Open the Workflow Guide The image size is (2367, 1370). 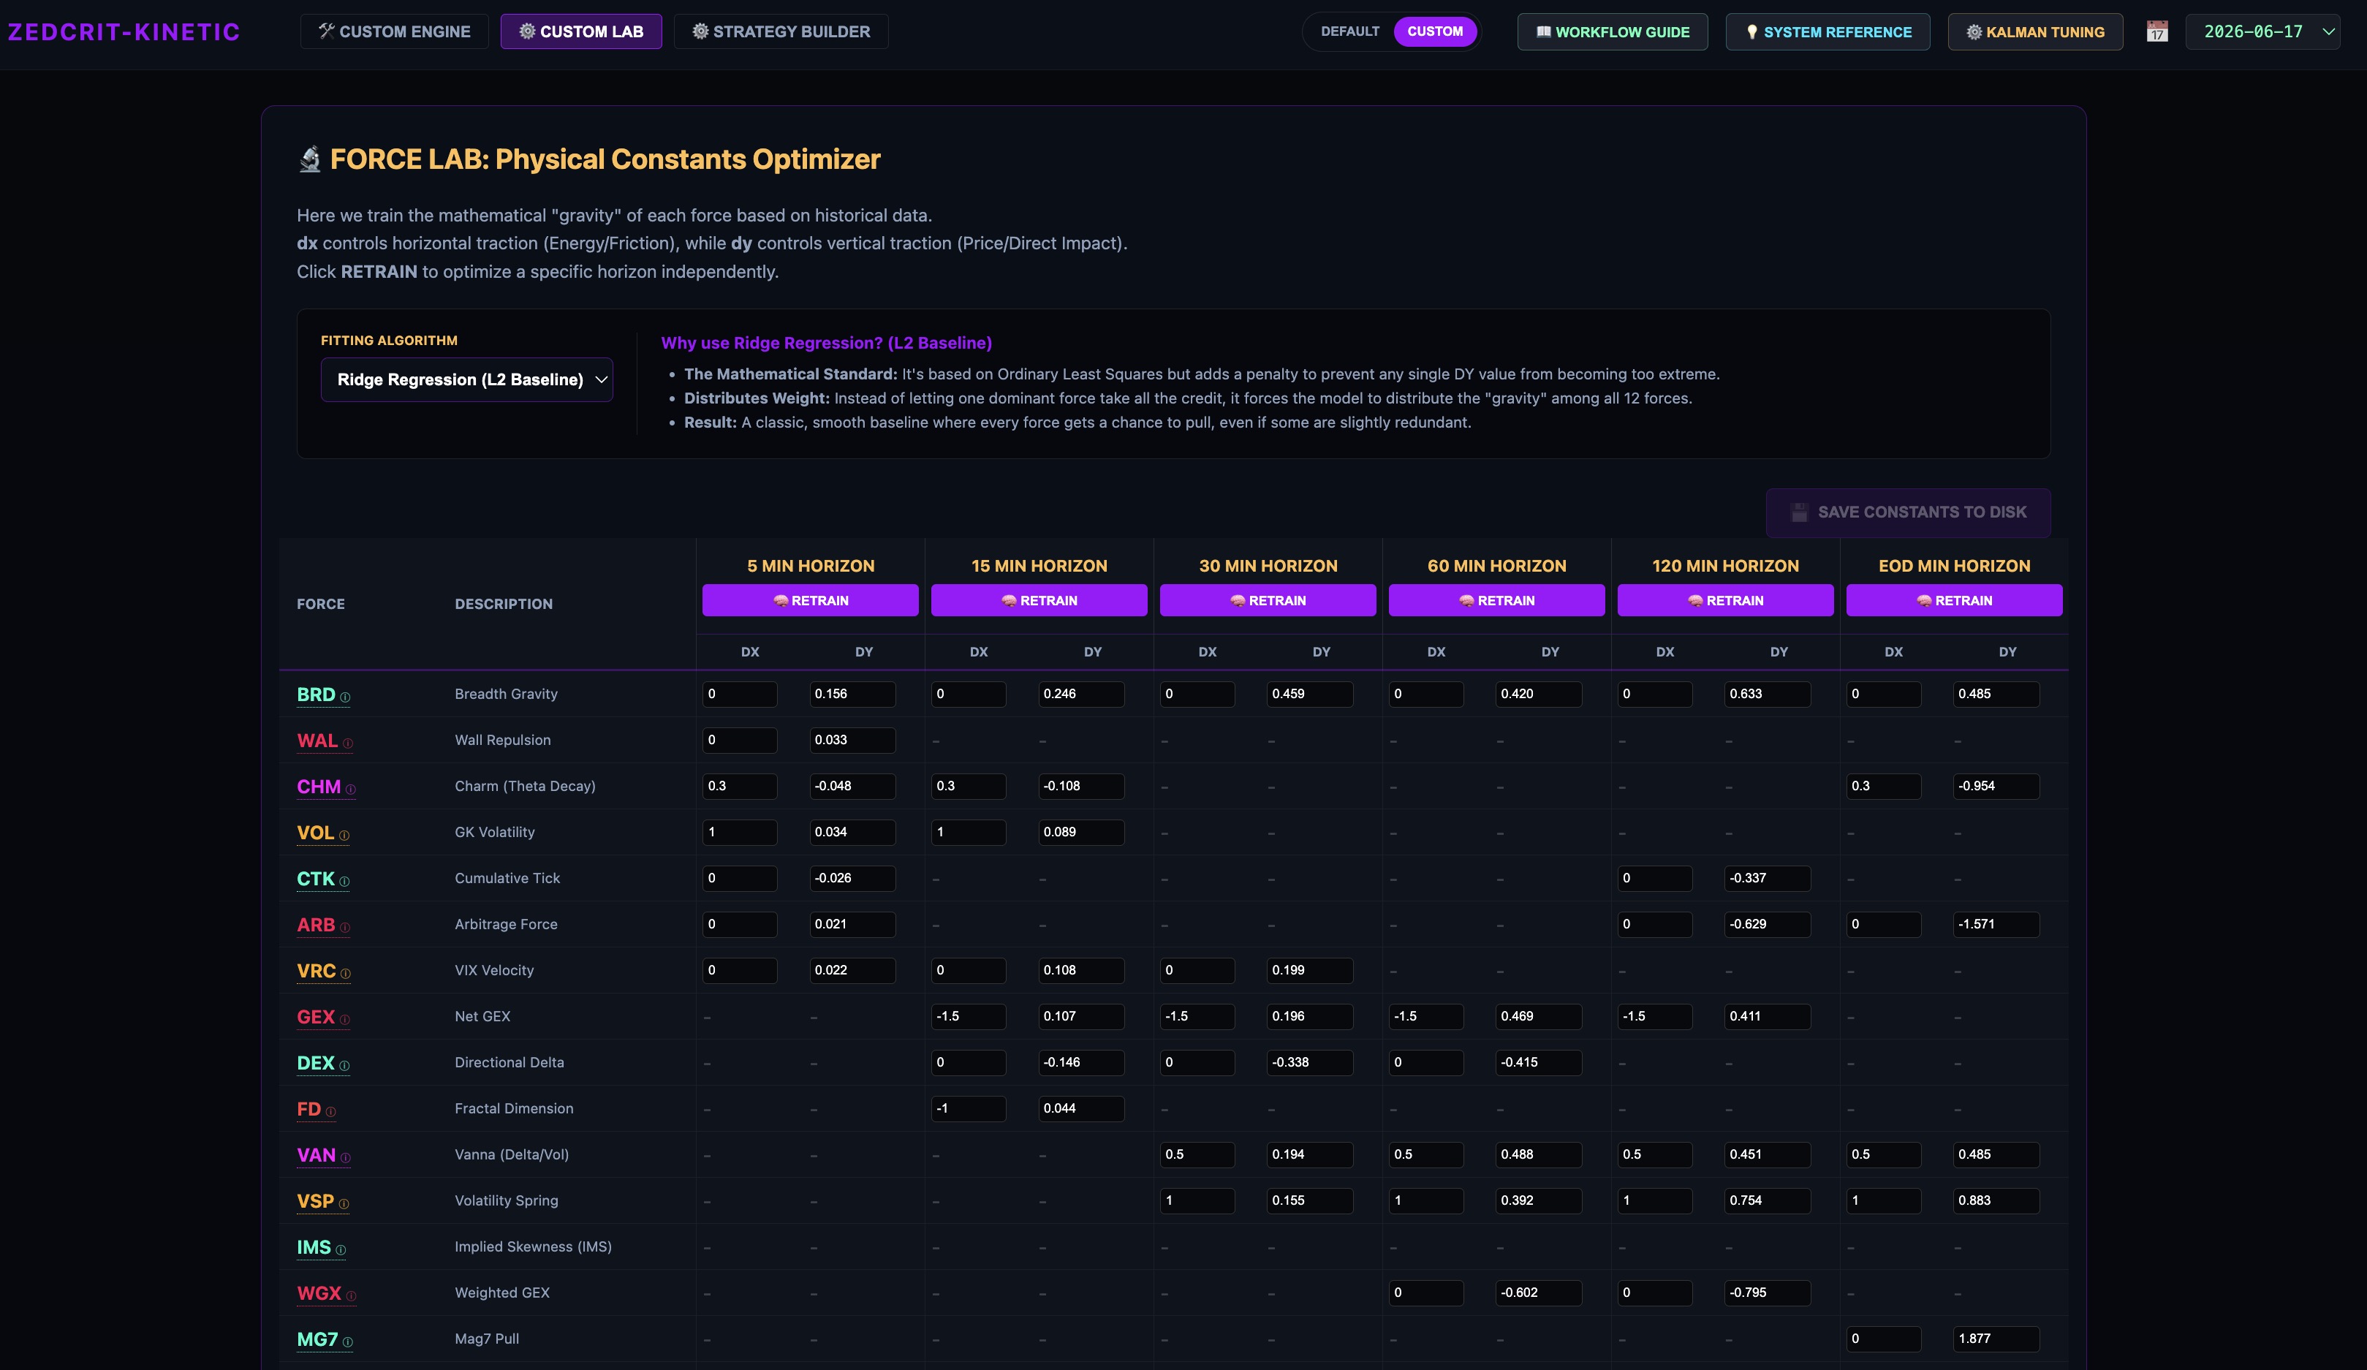tap(1612, 32)
